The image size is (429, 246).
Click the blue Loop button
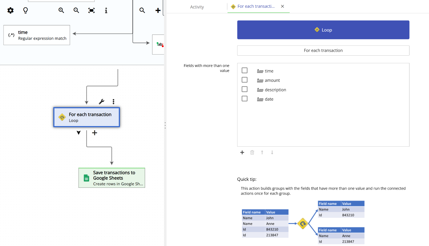tap(323, 30)
